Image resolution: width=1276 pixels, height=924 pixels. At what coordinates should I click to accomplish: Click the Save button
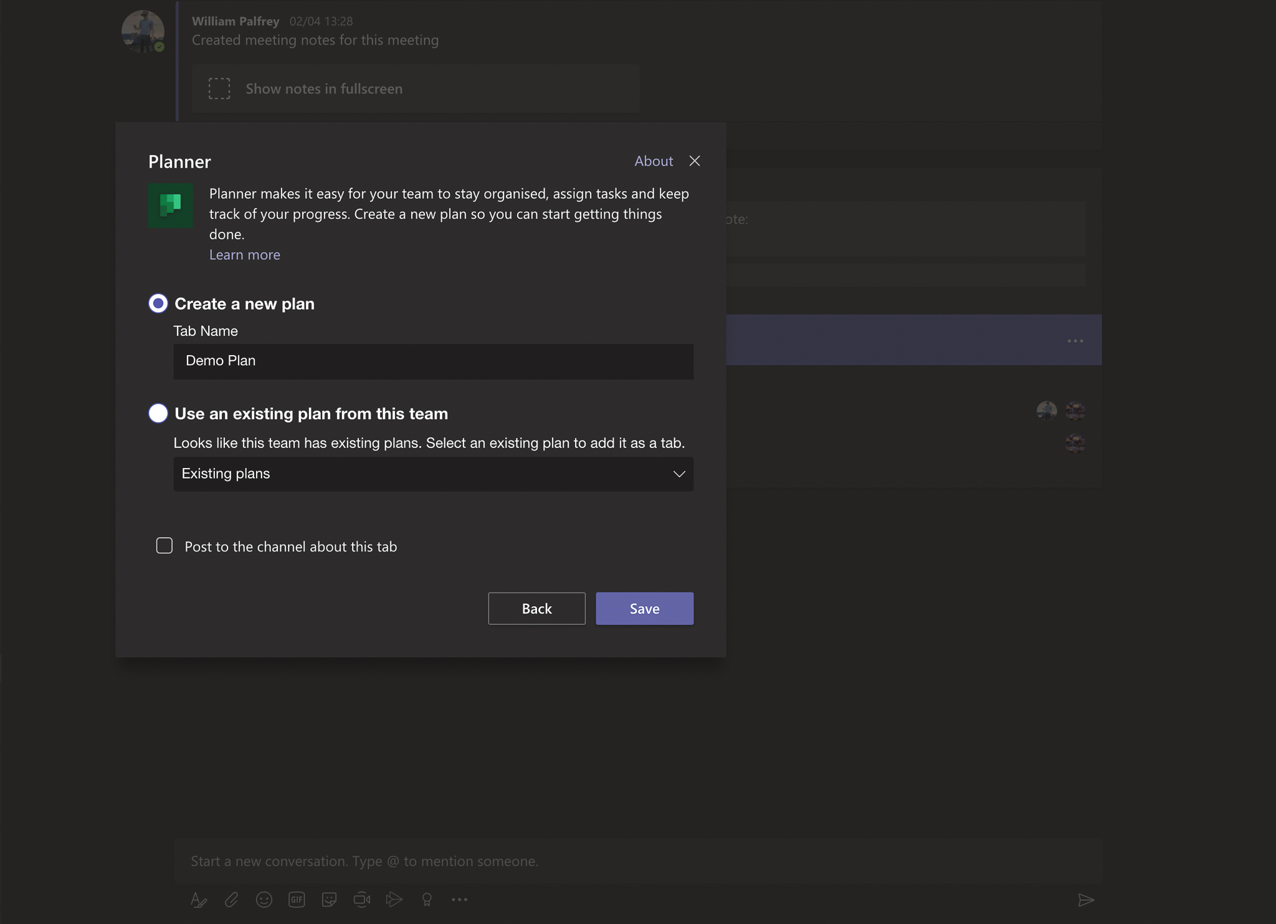click(645, 608)
